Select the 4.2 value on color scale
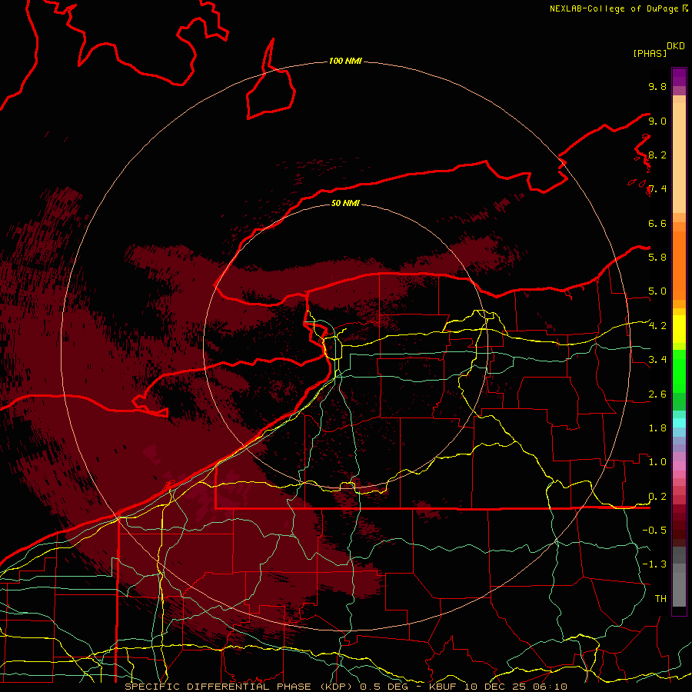The height and width of the screenshot is (692, 692). [657, 326]
